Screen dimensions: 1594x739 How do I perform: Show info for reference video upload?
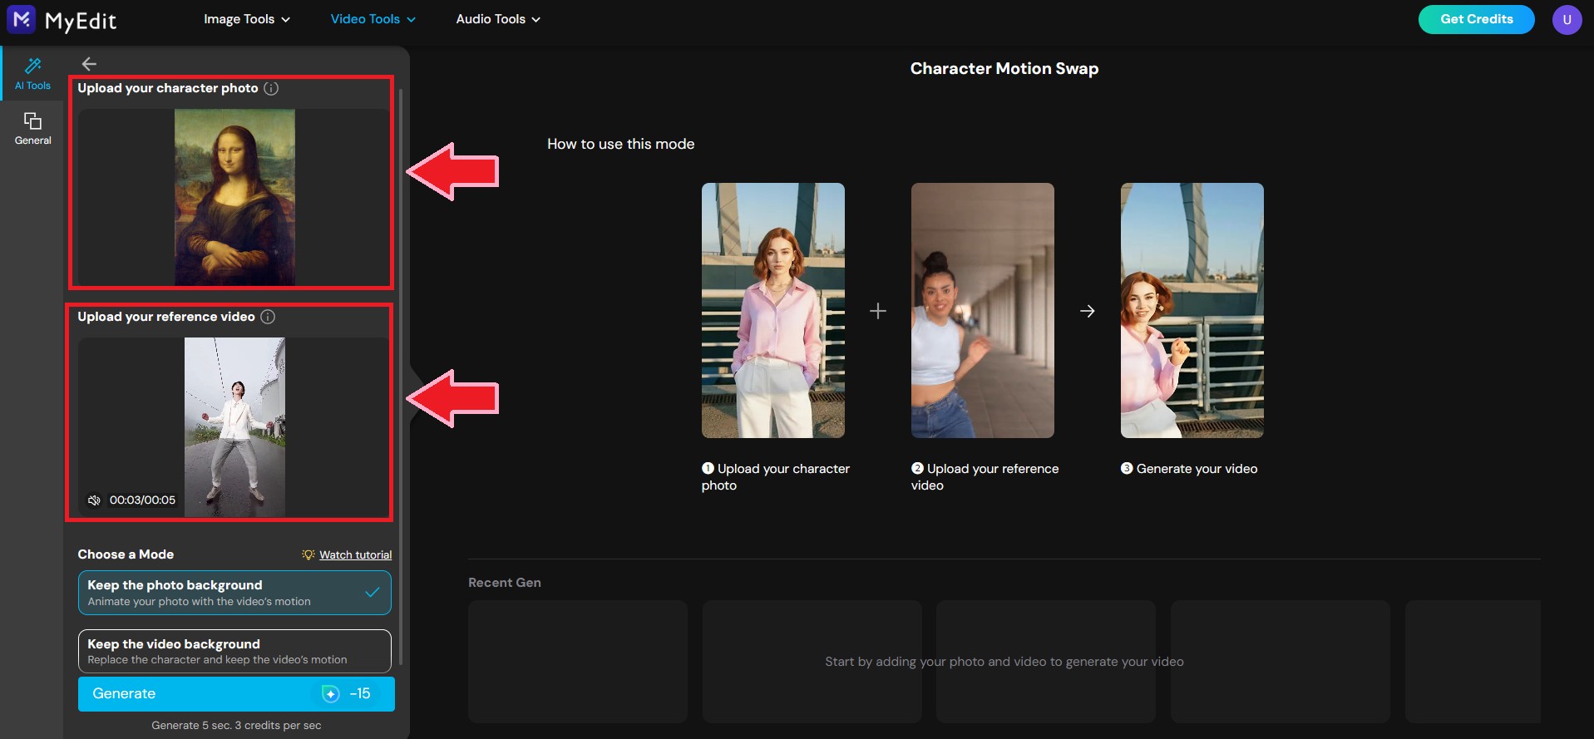pos(268,317)
